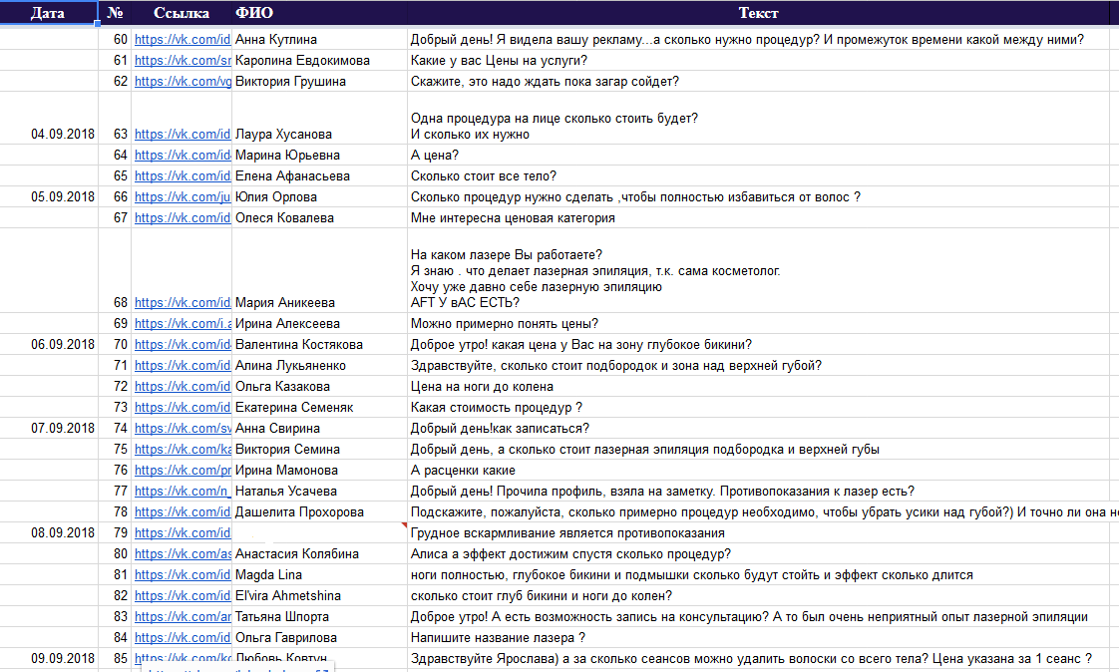Select the Текст column header
Viewport: 1119px width, 672px height.
coord(759,13)
